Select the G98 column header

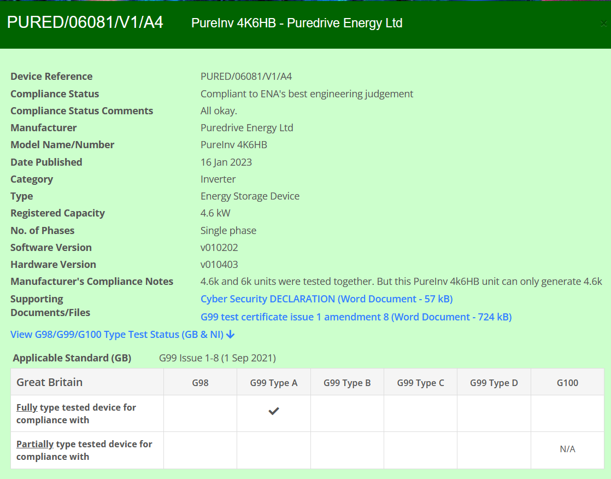click(x=200, y=382)
